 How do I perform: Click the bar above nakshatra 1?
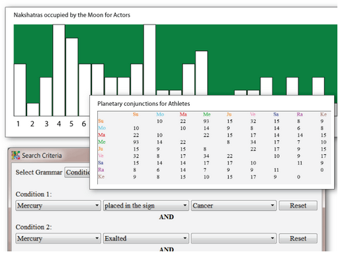(20, 90)
